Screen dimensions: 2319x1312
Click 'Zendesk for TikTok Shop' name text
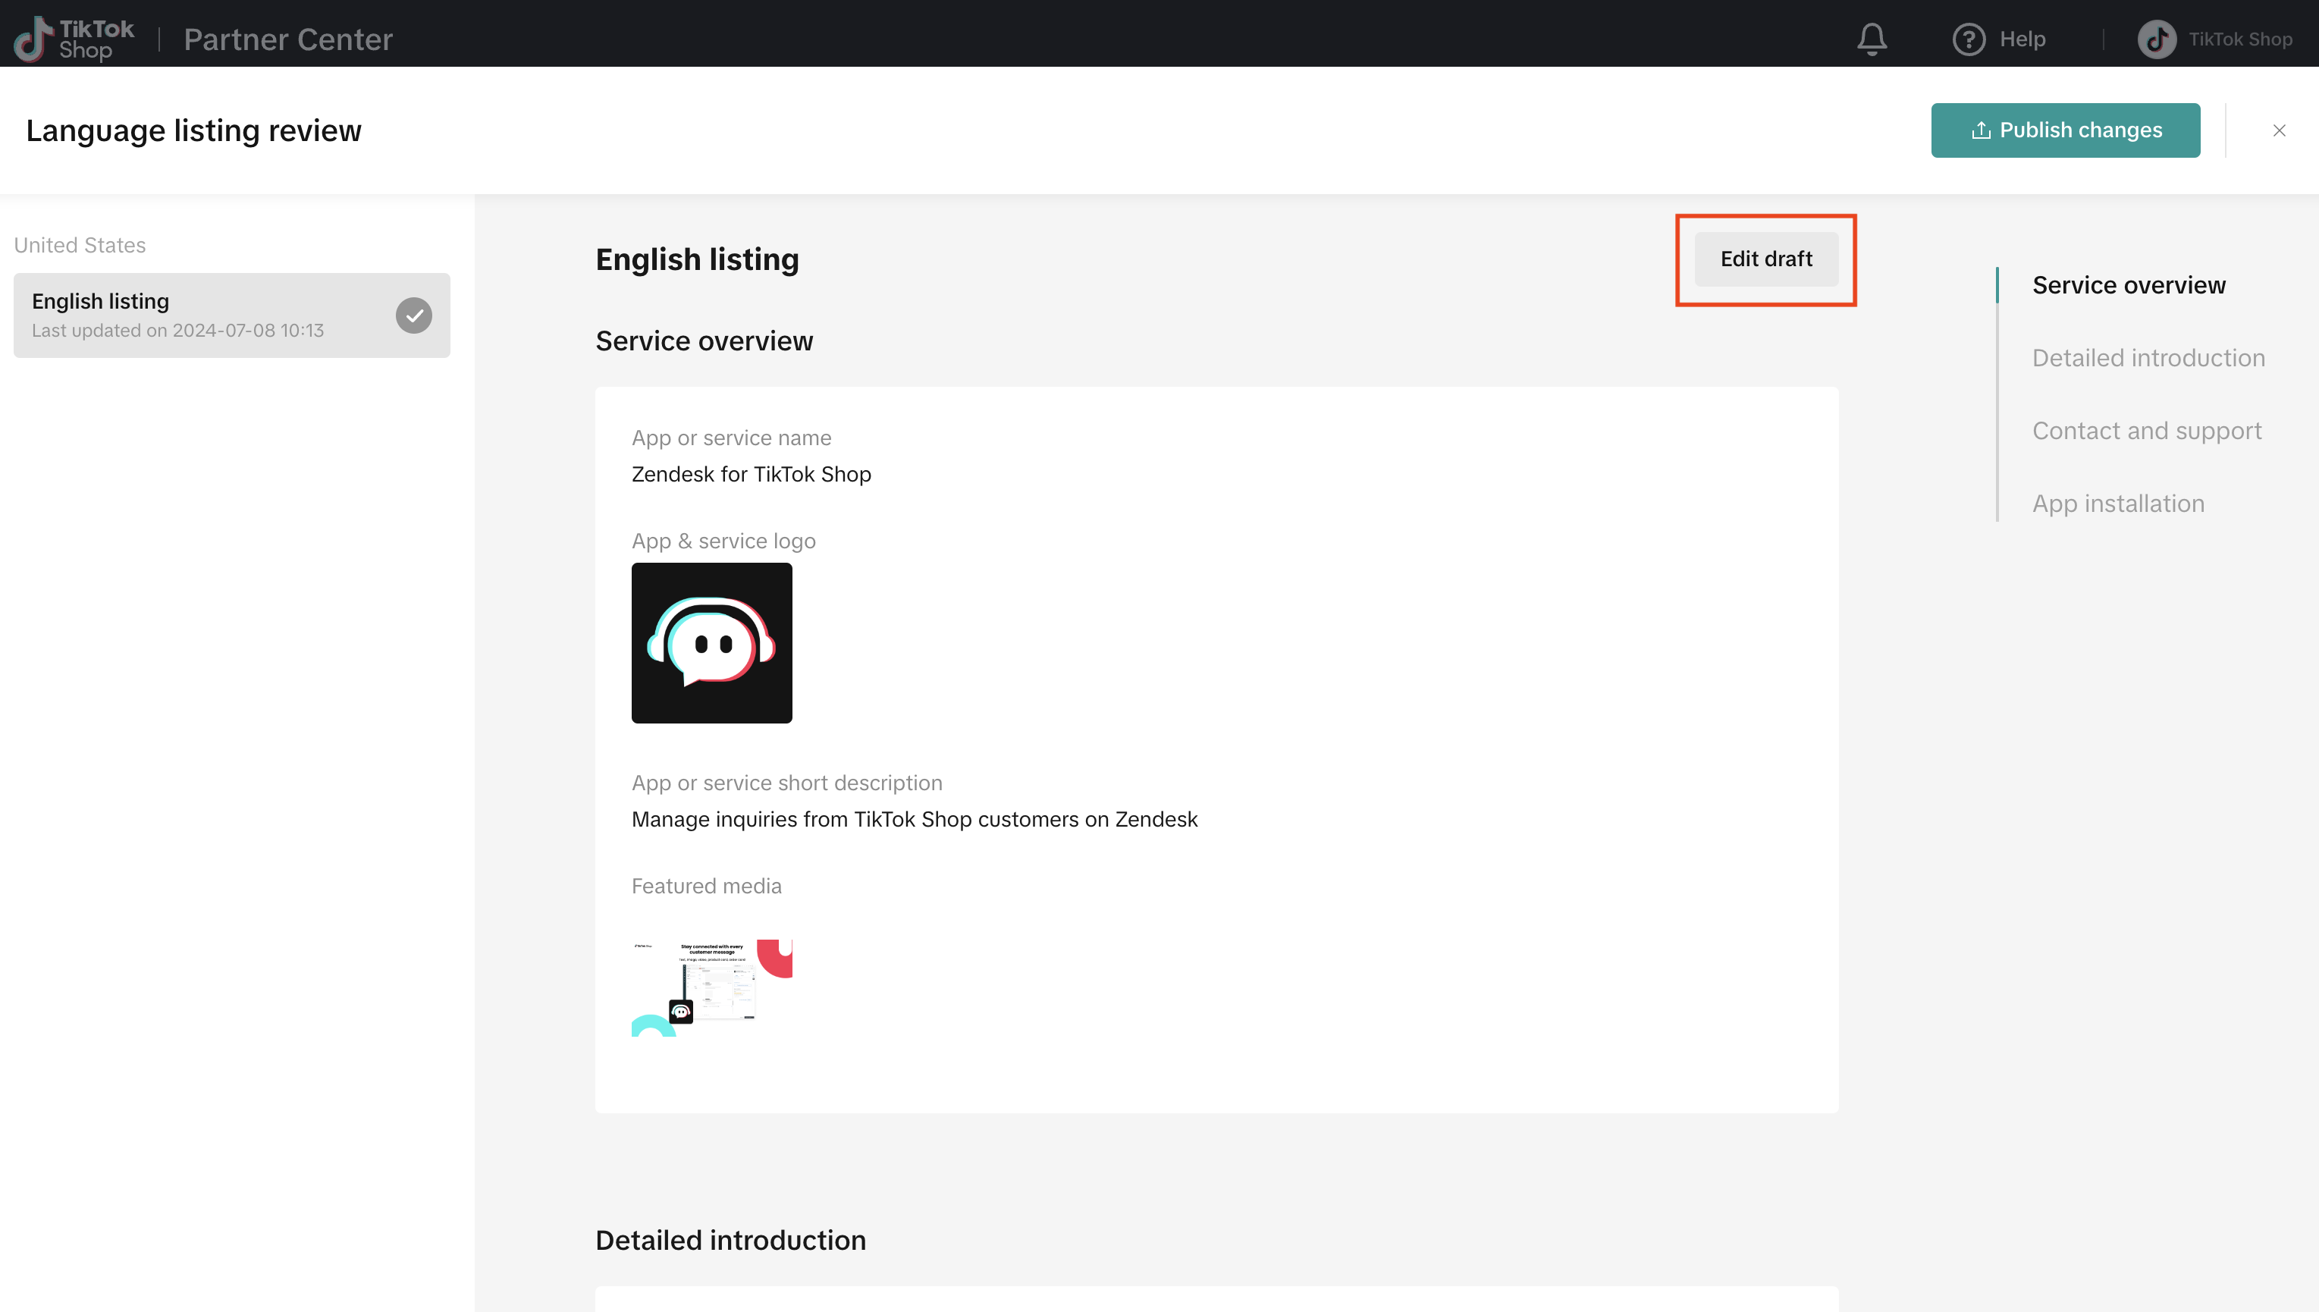pos(752,474)
